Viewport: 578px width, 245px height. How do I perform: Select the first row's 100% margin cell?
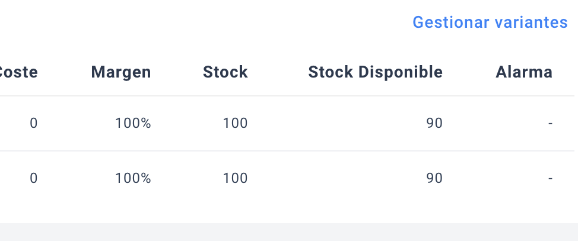[x=133, y=123]
